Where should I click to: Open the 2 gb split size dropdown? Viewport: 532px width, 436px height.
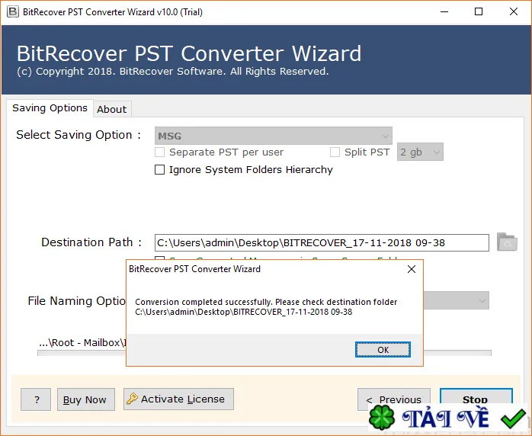tap(420, 152)
